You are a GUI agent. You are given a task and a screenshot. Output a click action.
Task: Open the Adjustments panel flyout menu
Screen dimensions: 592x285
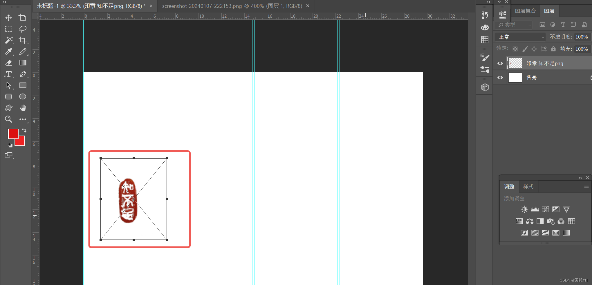click(x=586, y=187)
